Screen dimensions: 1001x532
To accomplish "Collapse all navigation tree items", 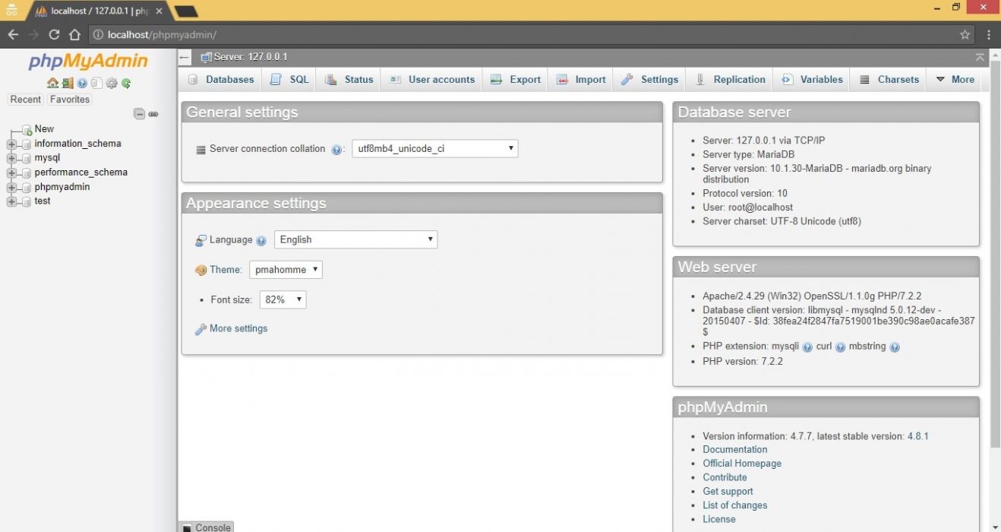I will click(139, 114).
